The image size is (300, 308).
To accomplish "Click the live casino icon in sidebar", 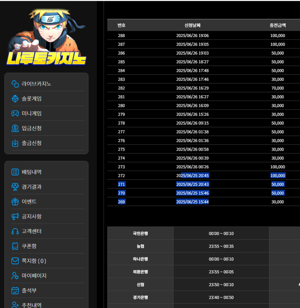I will pos(15,84).
